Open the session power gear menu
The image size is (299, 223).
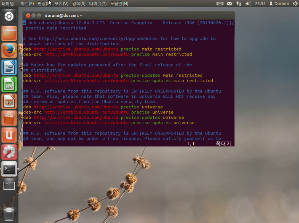295,3
